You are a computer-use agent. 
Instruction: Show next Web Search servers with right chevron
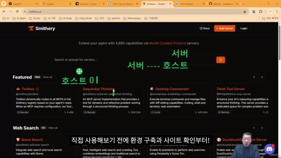point(262,128)
